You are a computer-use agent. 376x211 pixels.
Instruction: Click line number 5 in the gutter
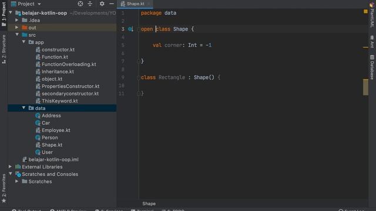coord(123,45)
